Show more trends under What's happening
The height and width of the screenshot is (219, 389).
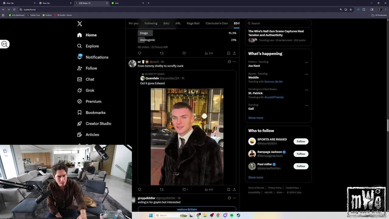(256, 118)
